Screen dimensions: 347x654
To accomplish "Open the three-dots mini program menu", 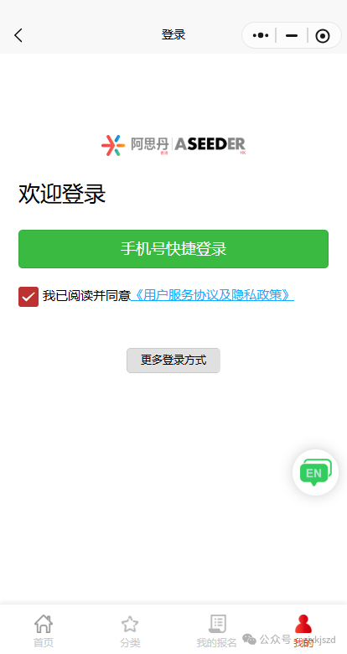I will [261, 35].
